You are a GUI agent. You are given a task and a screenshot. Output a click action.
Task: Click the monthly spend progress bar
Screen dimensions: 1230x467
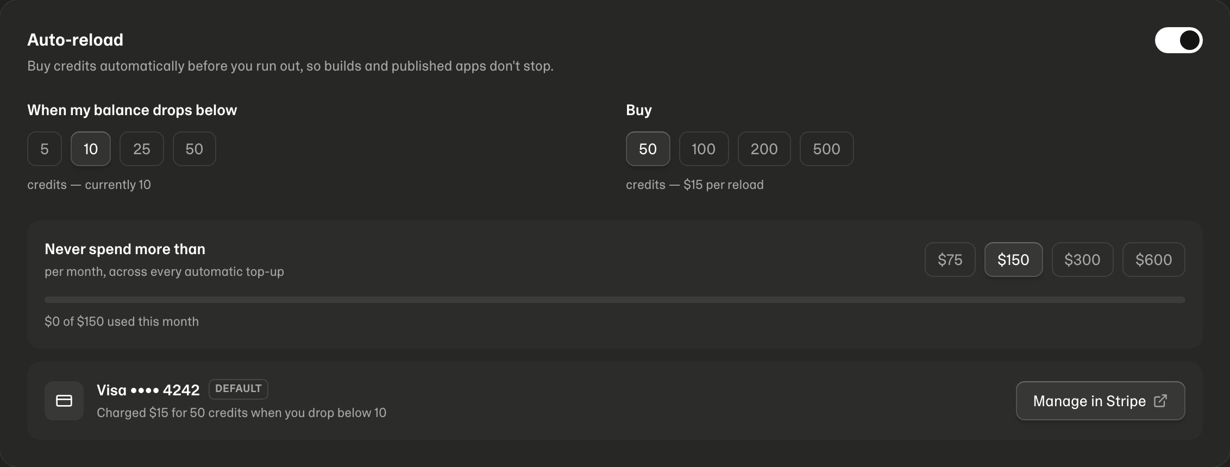615,300
